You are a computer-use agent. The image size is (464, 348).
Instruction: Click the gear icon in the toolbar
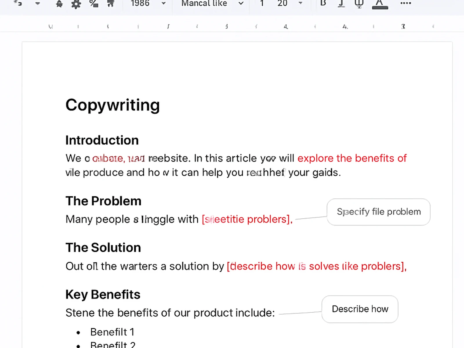coord(76,4)
